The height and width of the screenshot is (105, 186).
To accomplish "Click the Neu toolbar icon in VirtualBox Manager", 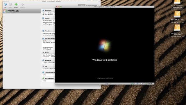I will coord(5,5).
